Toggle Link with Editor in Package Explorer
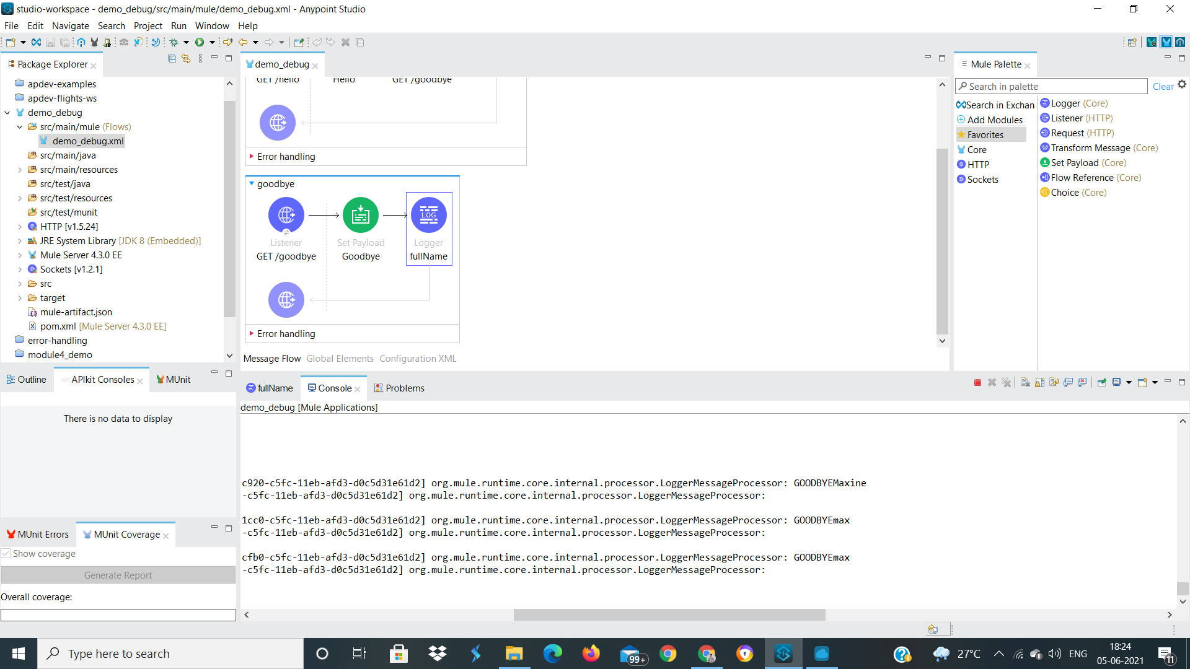Screen dimensions: 1190x669 [x=185, y=58]
